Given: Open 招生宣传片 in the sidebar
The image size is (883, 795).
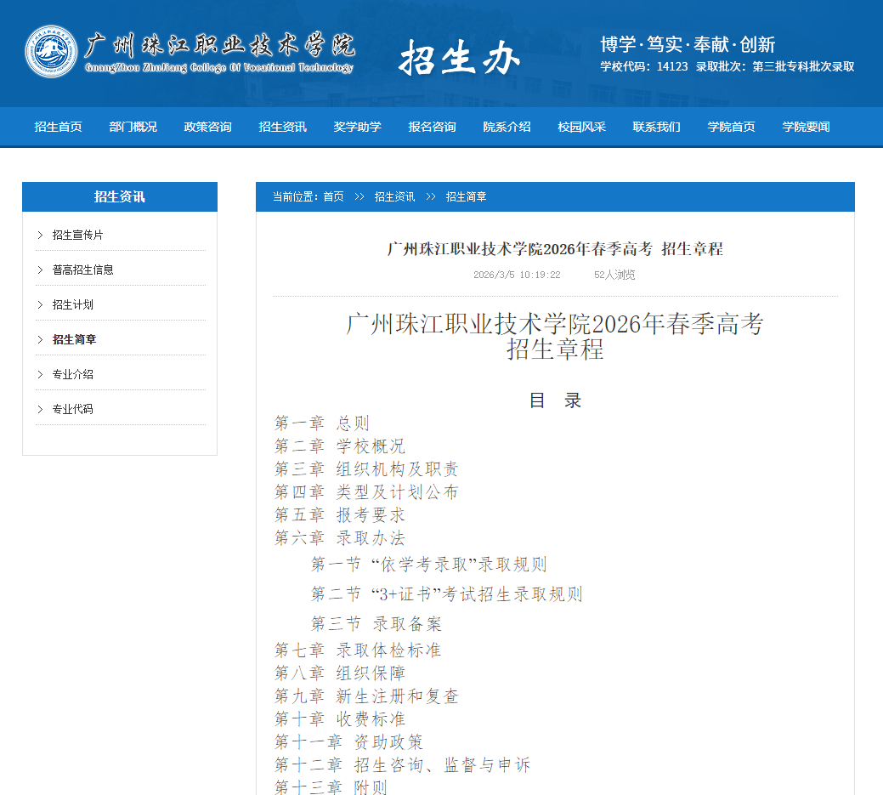Looking at the screenshot, I should 79,234.
